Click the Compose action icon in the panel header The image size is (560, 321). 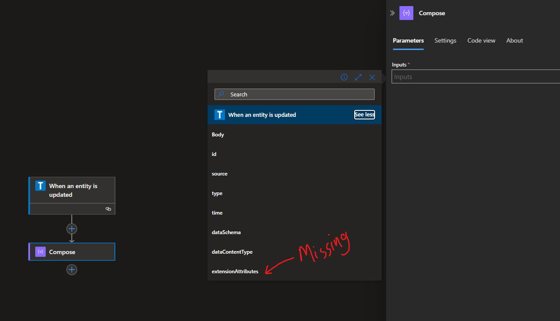406,13
